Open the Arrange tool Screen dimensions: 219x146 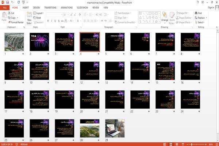point(165,18)
